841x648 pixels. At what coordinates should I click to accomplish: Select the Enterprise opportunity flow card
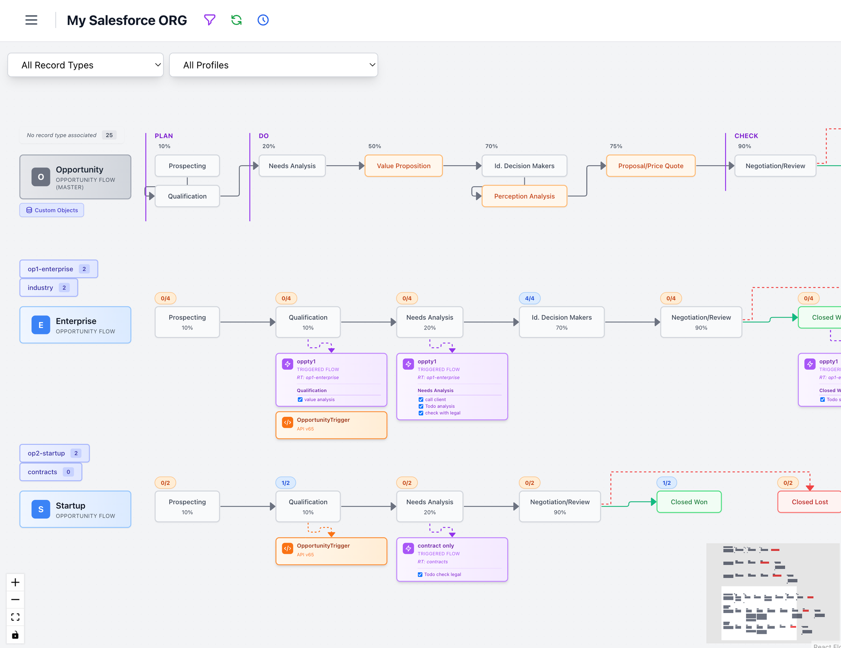click(x=75, y=325)
